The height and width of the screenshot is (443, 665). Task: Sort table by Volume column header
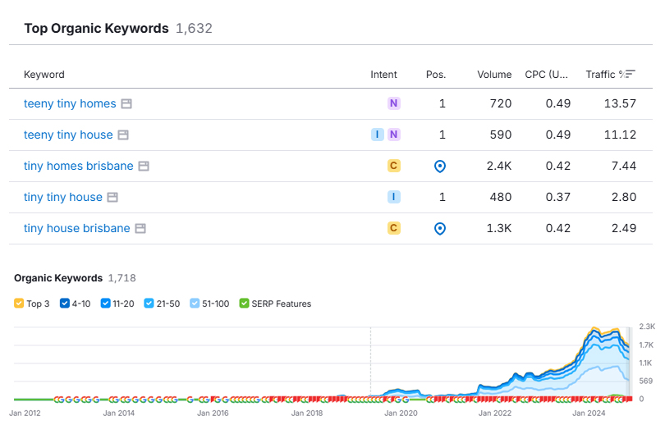[494, 75]
